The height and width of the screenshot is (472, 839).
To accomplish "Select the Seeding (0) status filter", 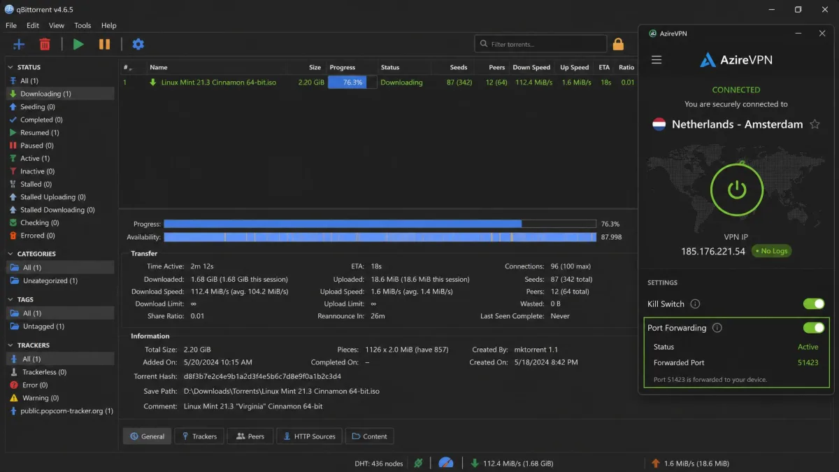I will [60, 107].
